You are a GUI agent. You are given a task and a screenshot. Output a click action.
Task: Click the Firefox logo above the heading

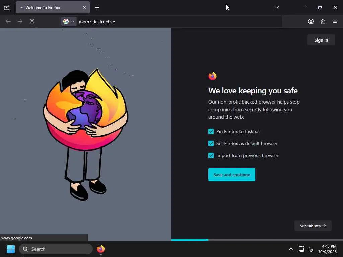point(212,76)
